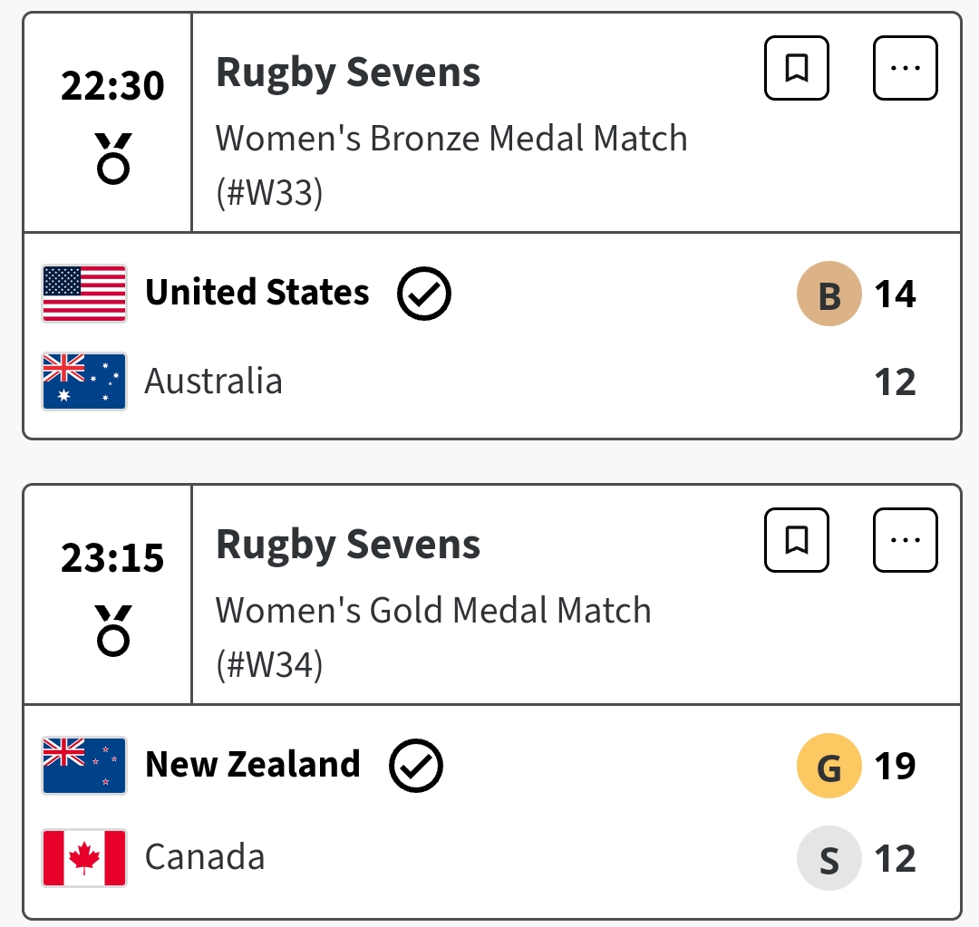Screen dimensions: 979x927
Task: Click the Canada flag icon
Action: [84, 857]
